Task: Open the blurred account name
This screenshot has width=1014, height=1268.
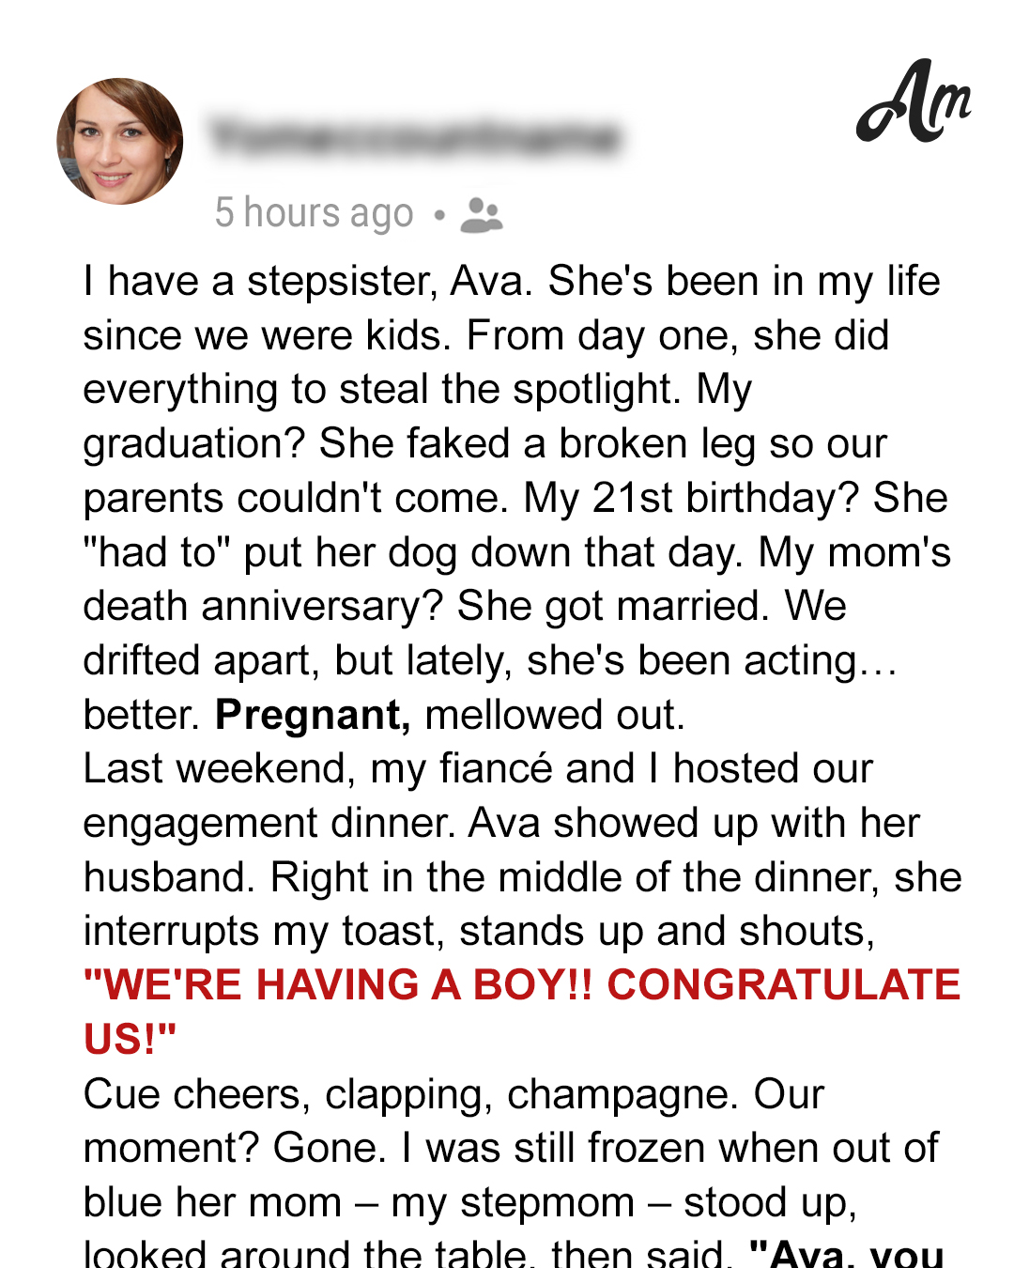Action: (x=416, y=137)
